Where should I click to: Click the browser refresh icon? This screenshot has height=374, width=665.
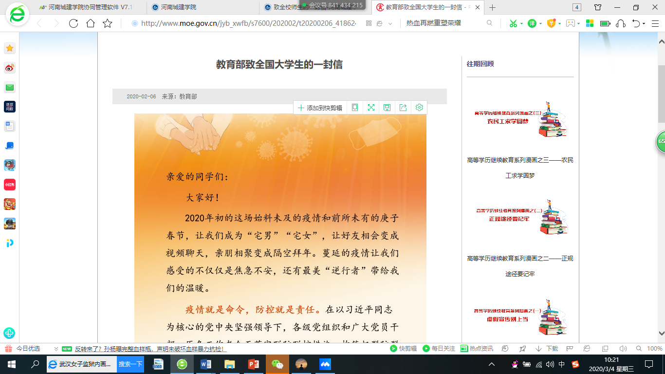74,23
